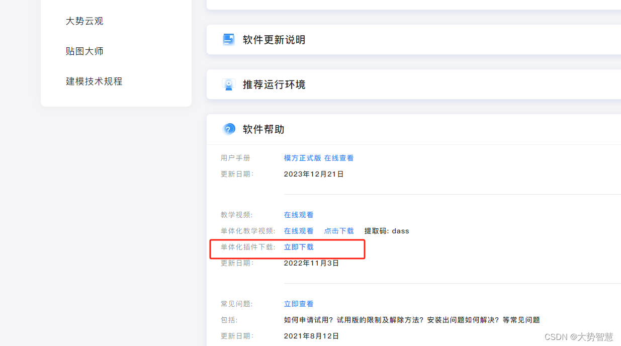Click the 用户手册 label
Image resolution: width=621 pixels, height=346 pixels.
pos(235,158)
